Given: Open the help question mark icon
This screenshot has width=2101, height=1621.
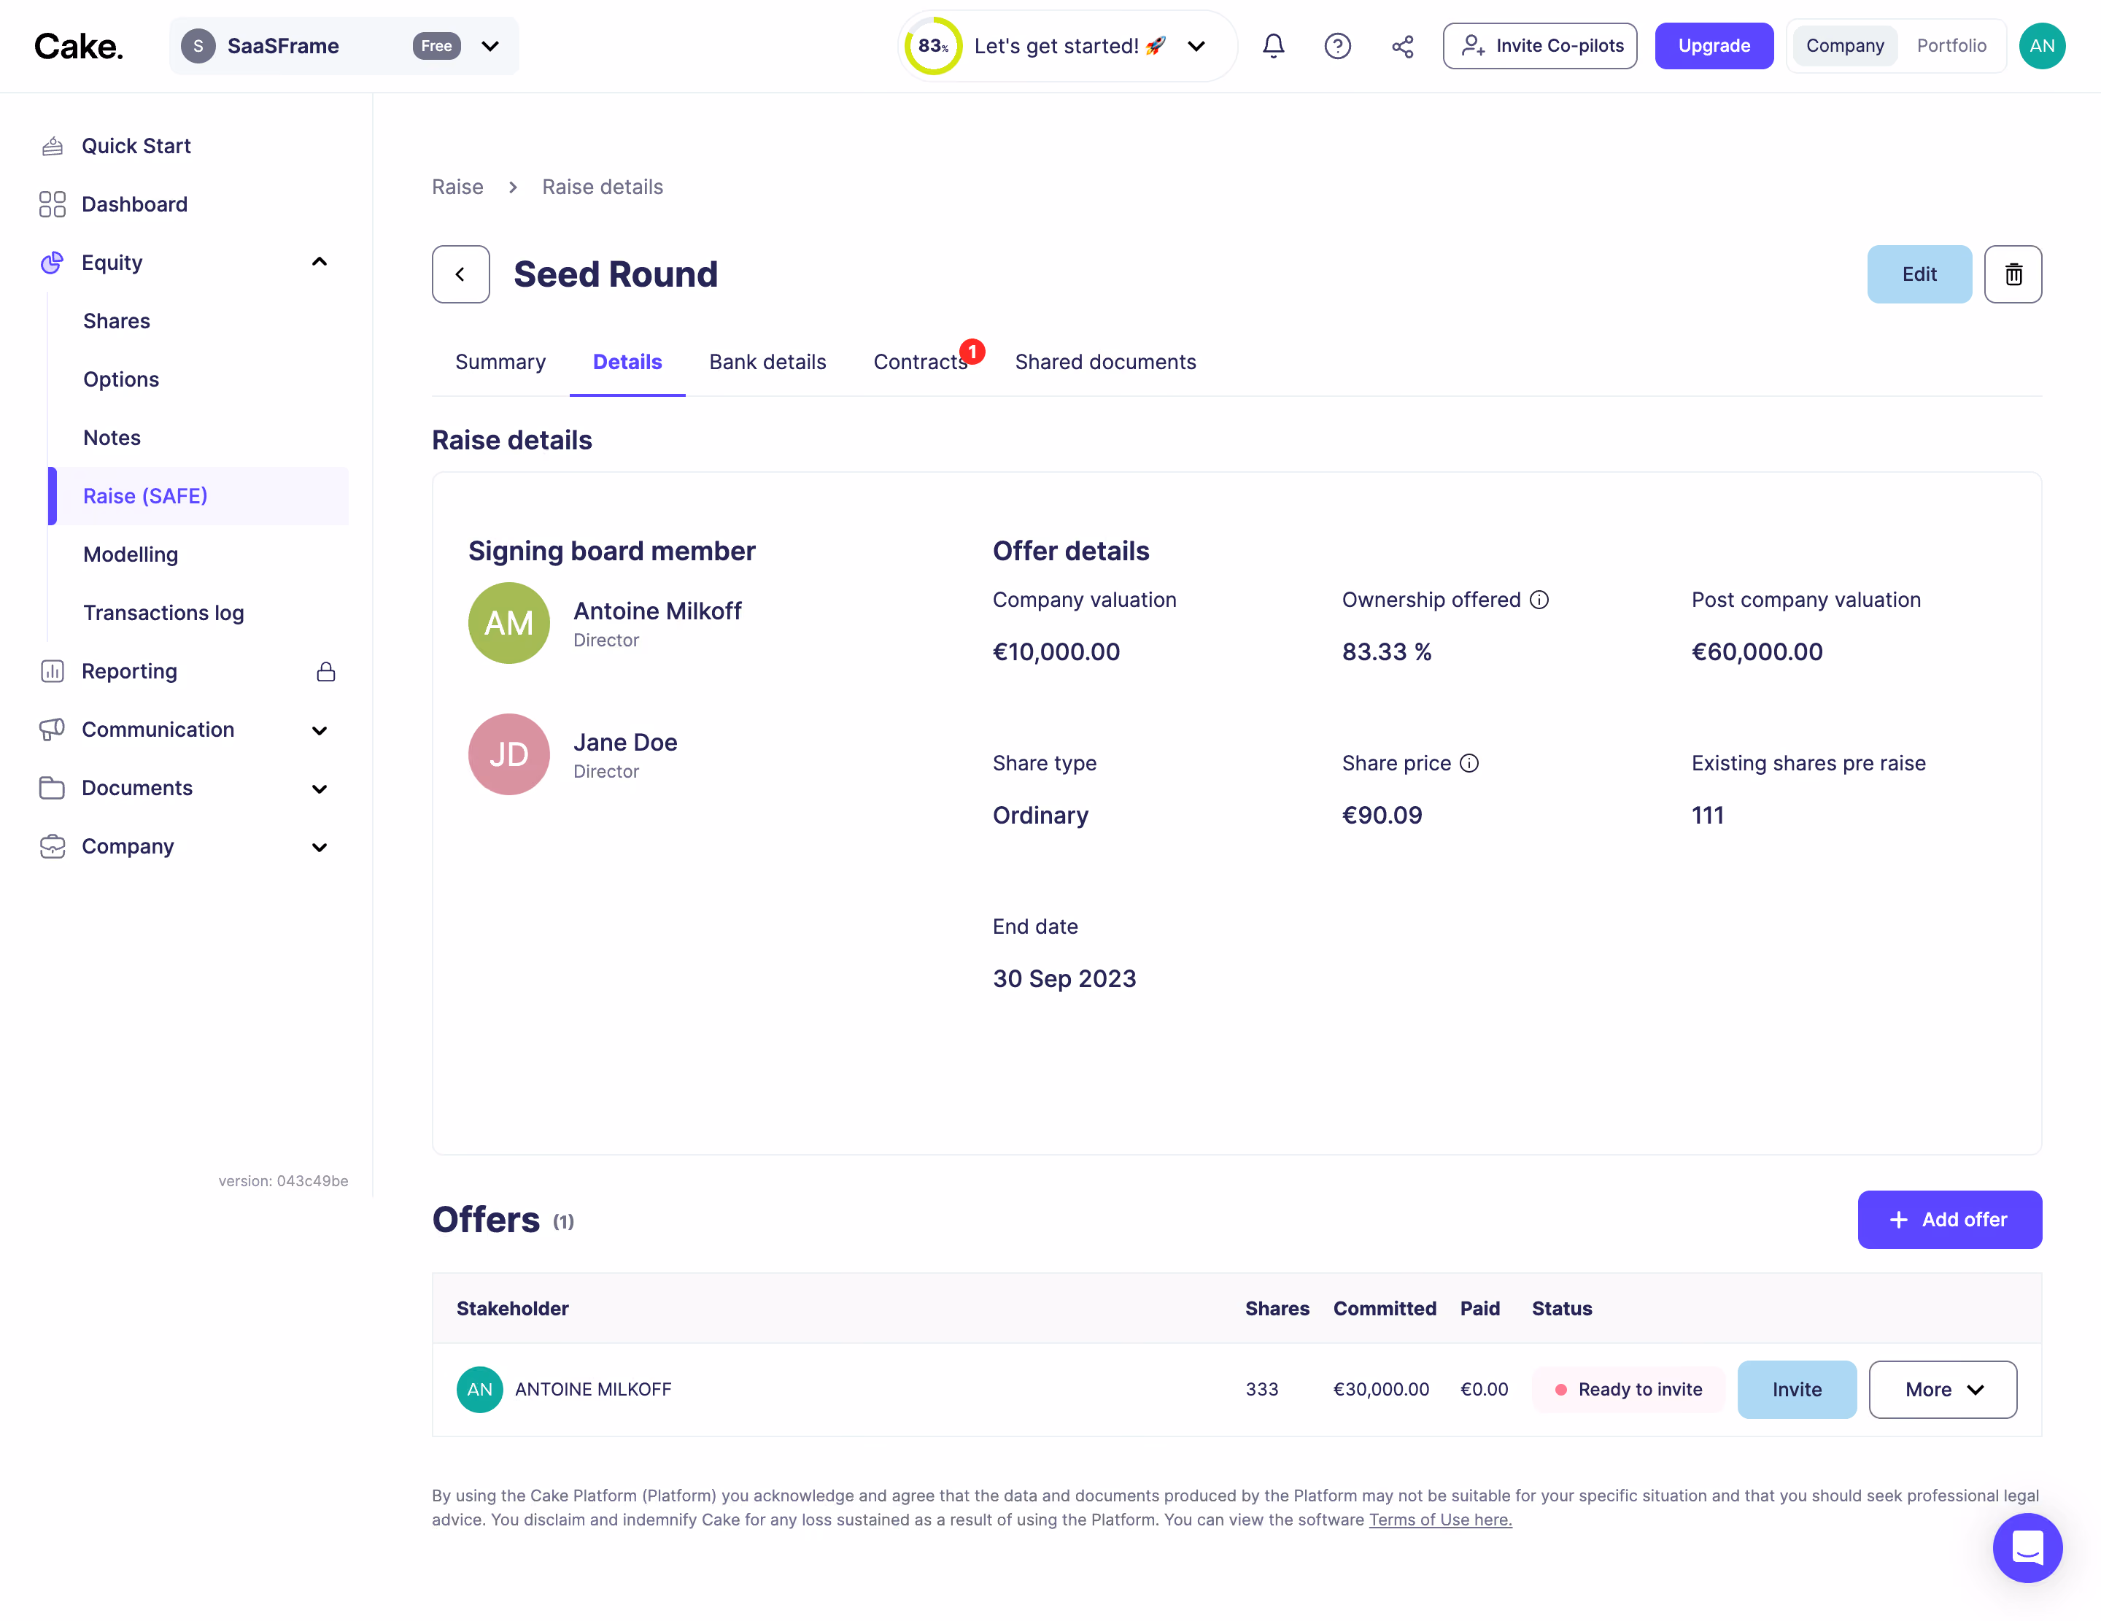Looking at the screenshot, I should tap(1337, 45).
